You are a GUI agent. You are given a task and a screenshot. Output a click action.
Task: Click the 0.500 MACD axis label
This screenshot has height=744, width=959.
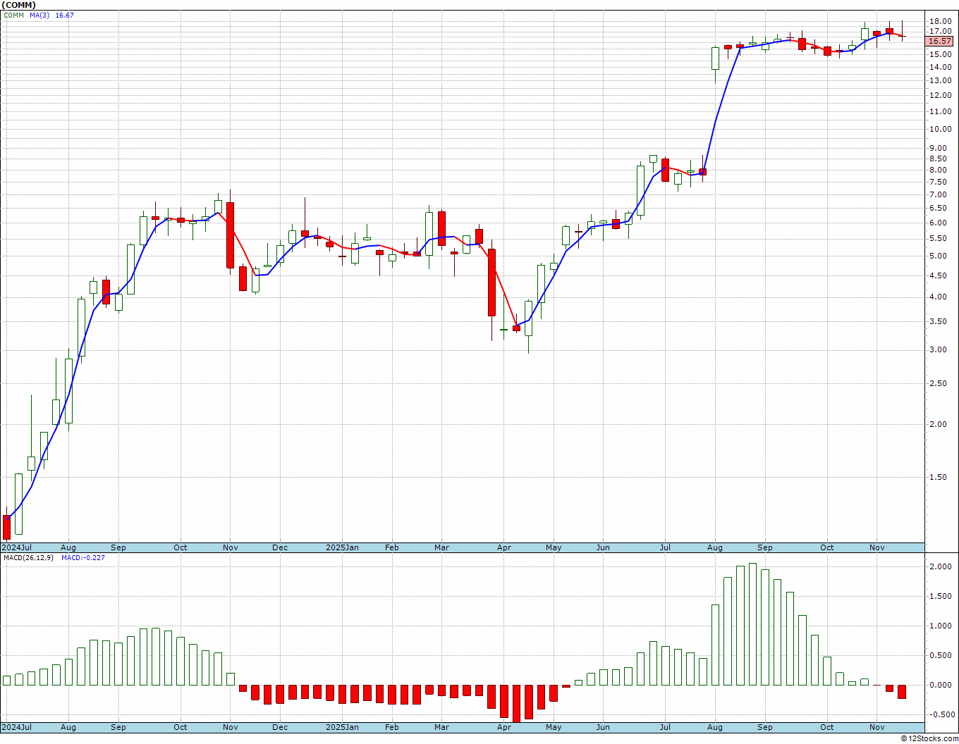(x=941, y=656)
